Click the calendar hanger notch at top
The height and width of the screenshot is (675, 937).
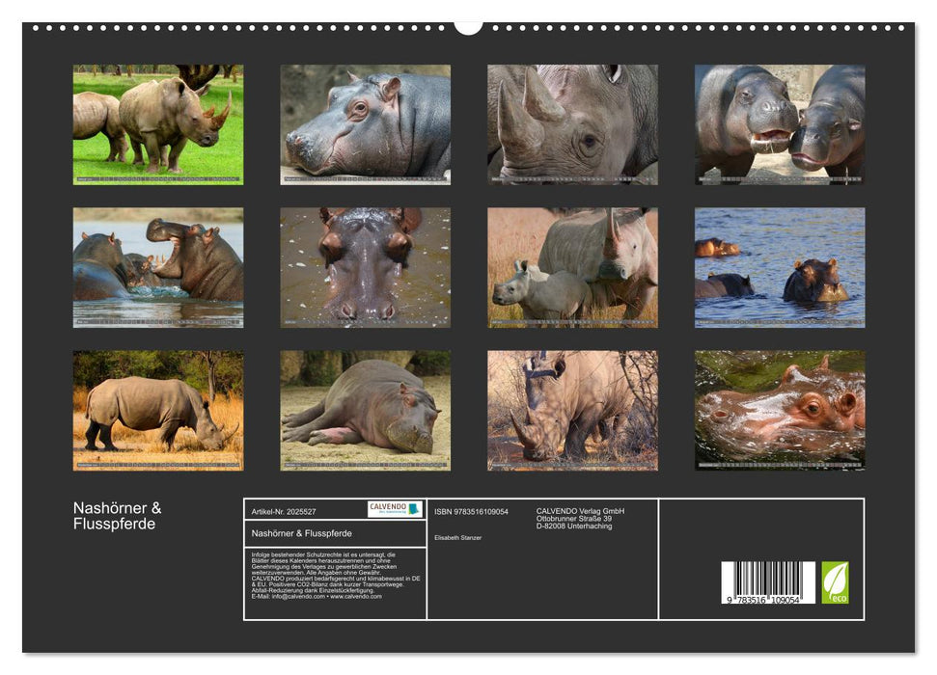[468, 26]
